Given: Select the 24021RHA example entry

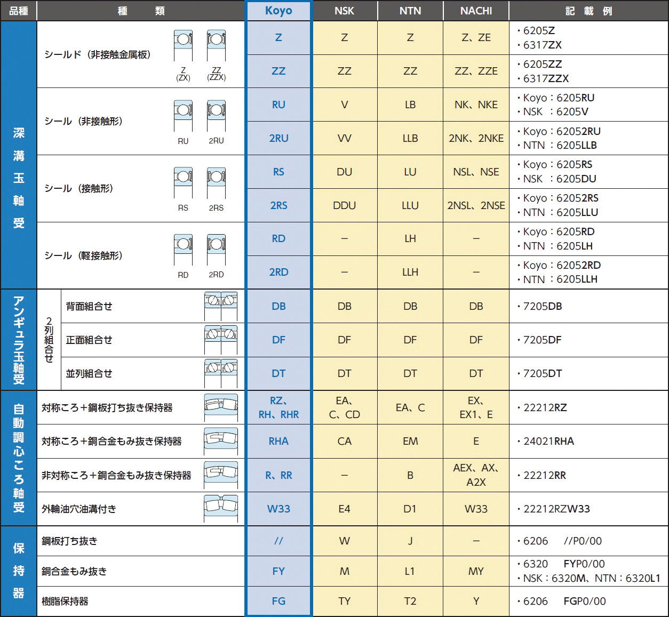Looking at the screenshot, I should 548,441.
